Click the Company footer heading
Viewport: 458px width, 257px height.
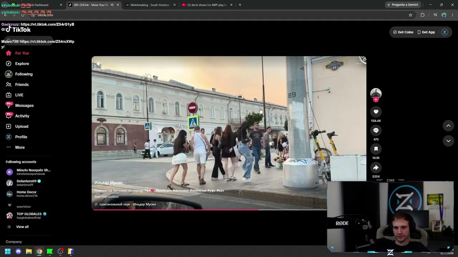(14, 242)
